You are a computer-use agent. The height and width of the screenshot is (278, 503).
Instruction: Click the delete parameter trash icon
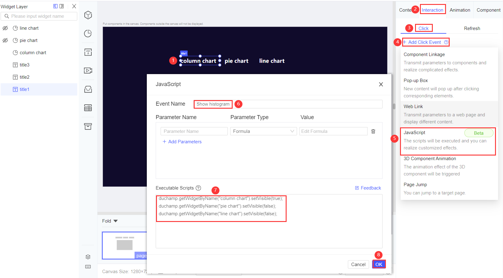(373, 131)
